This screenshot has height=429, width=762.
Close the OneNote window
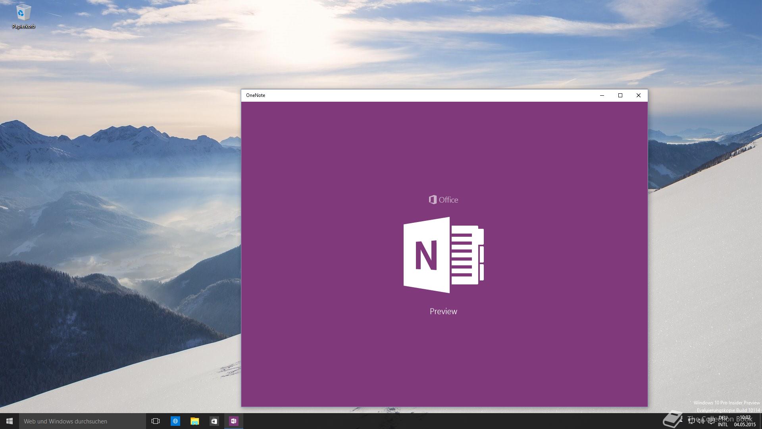point(639,95)
